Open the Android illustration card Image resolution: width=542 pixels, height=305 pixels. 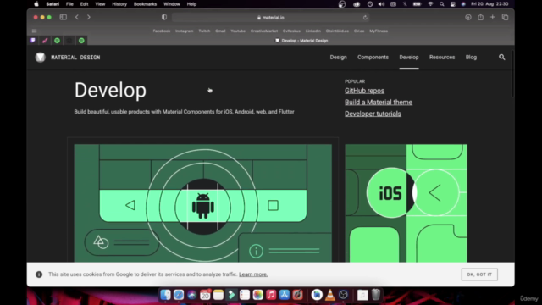tap(203, 203)
